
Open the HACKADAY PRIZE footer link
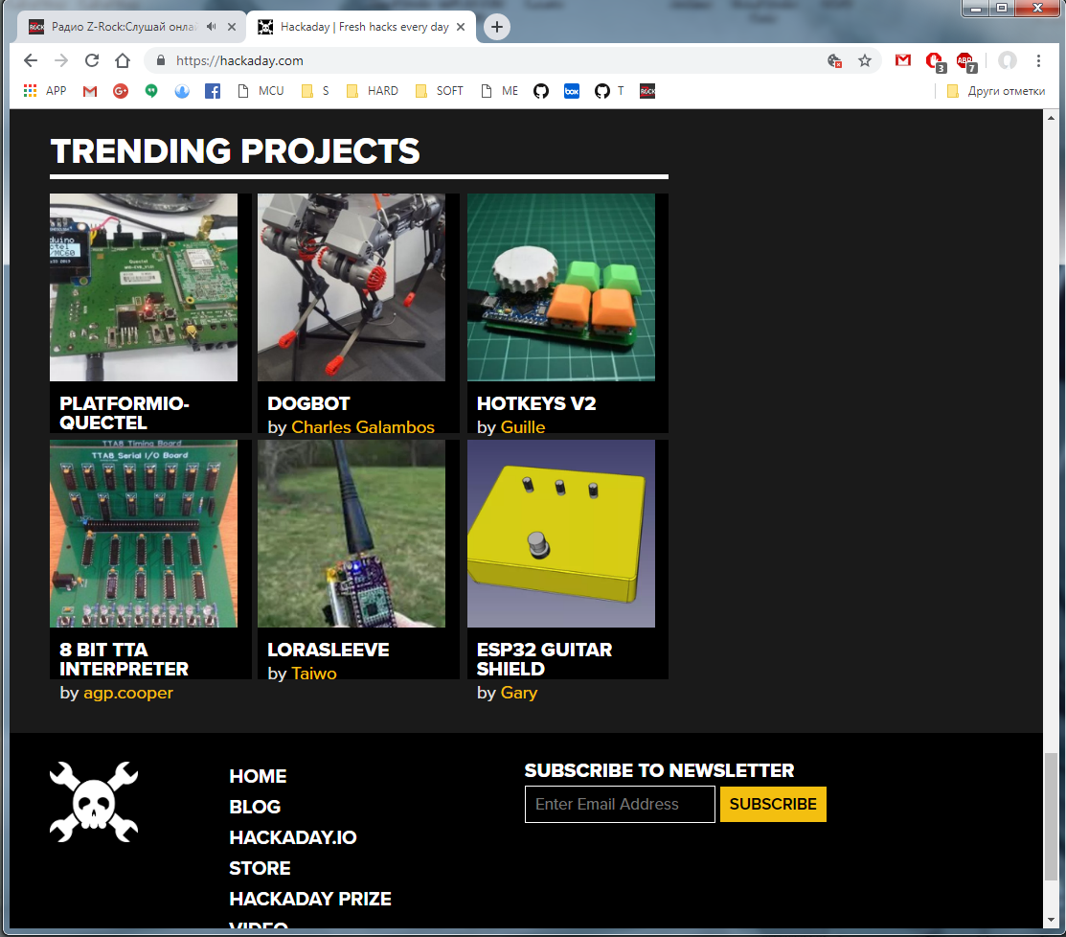(310, 899)
